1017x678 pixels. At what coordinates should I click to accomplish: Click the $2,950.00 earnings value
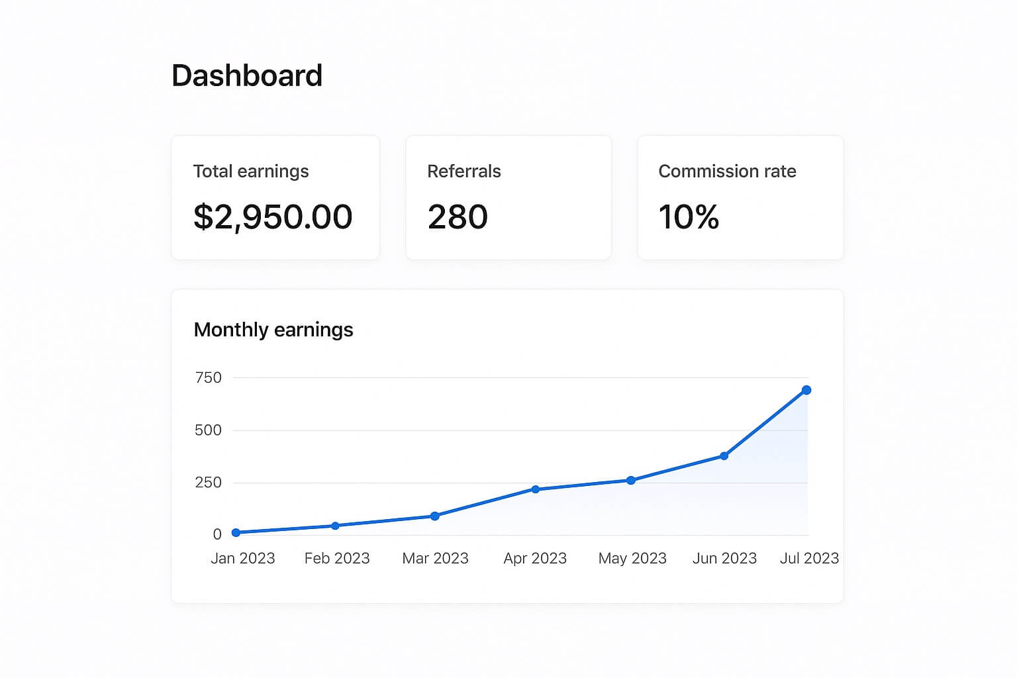coord(273,217)
